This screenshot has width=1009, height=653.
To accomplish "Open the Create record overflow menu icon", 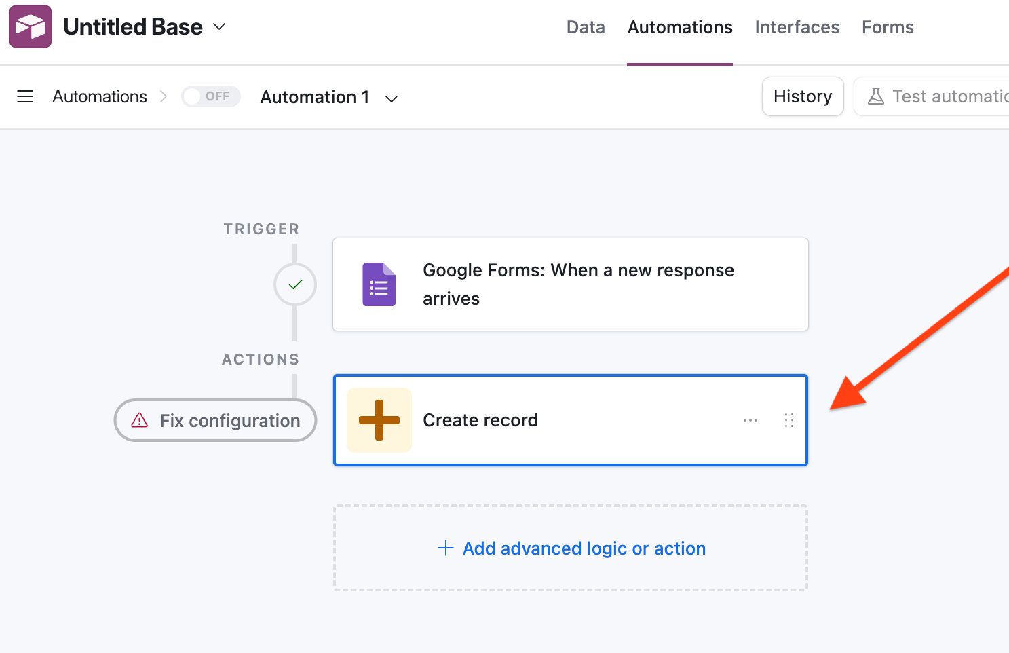I will (x=750, y=420).
